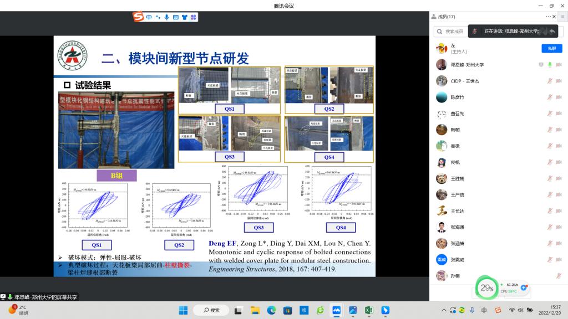Image resolution: width=568 pixels, height=319 pixels.
Task: Open the members panel more options (…)
Action: pos(549,17)
